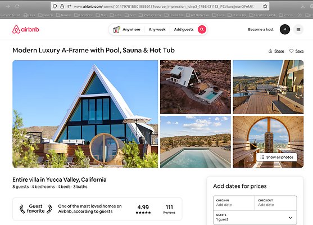Click the padlock site info icon

pos(62,6)
